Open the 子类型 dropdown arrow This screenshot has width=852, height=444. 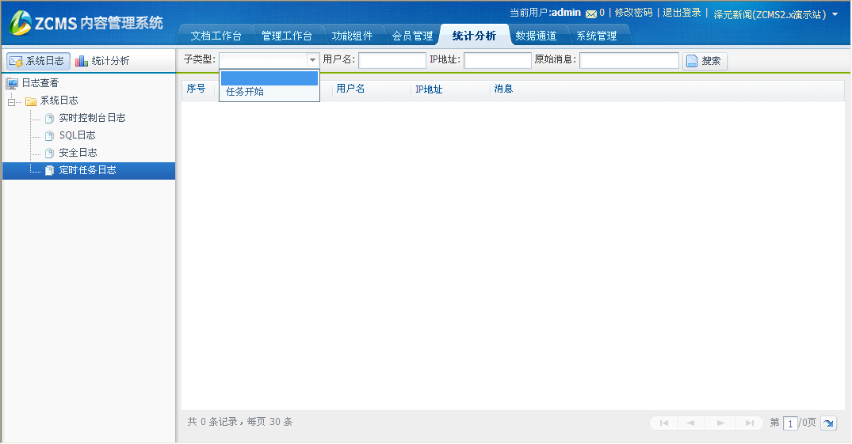[x=312, y=60]
